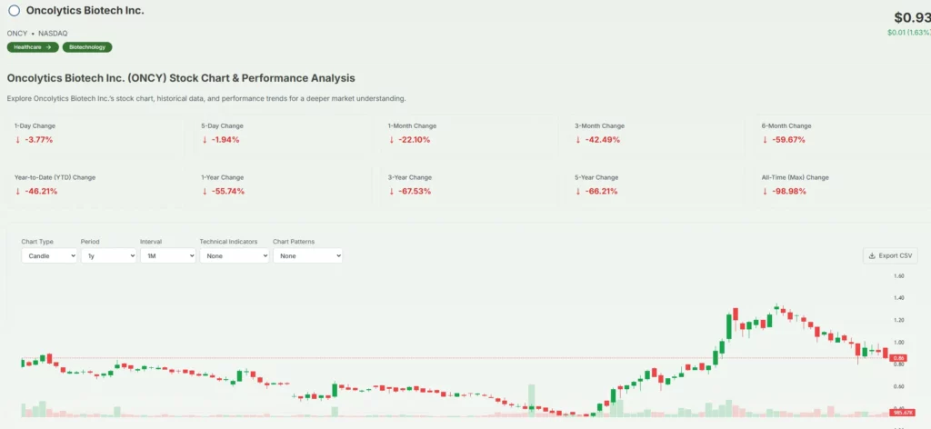Click the Oncolytics Biotech Inc. company title
931x429 pixels.
[x=85, y=11]
